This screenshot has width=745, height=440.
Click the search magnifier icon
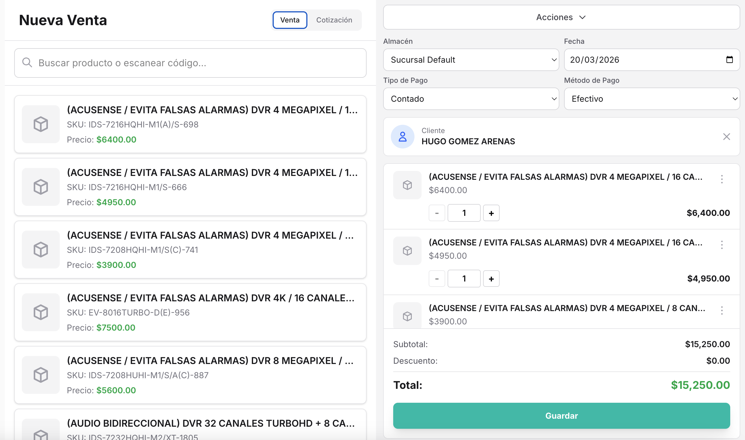pos(27,63)
